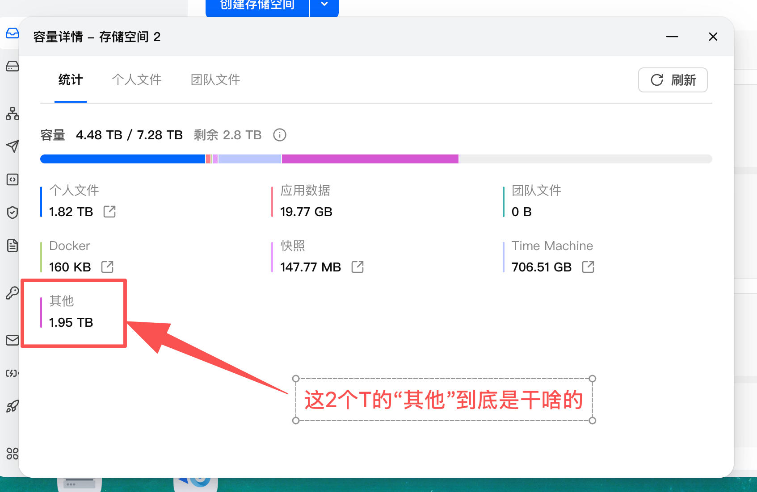Open external link icon next to 1.82 TB
The image size is (757, 492).
pyautogui.click(x=109, y=212)
